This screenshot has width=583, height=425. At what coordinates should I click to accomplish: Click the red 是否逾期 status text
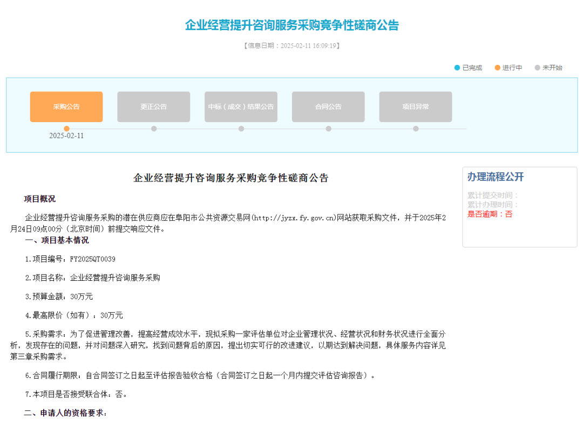pos(490,214)
